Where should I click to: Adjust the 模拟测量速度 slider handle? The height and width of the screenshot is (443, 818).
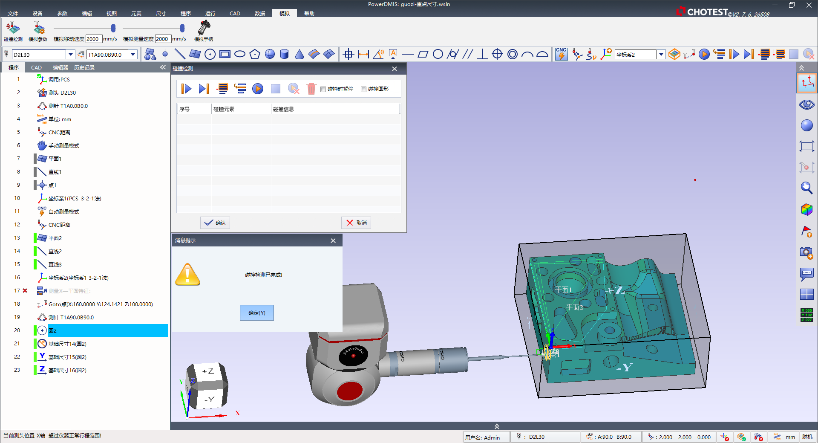[182, 28]
